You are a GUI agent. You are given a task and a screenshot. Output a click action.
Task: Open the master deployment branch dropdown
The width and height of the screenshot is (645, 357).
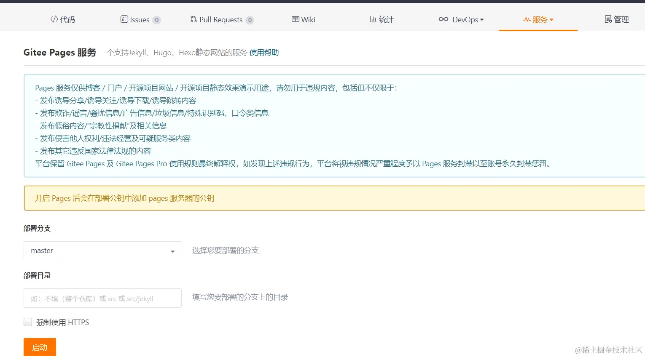[x=102, y=250]
